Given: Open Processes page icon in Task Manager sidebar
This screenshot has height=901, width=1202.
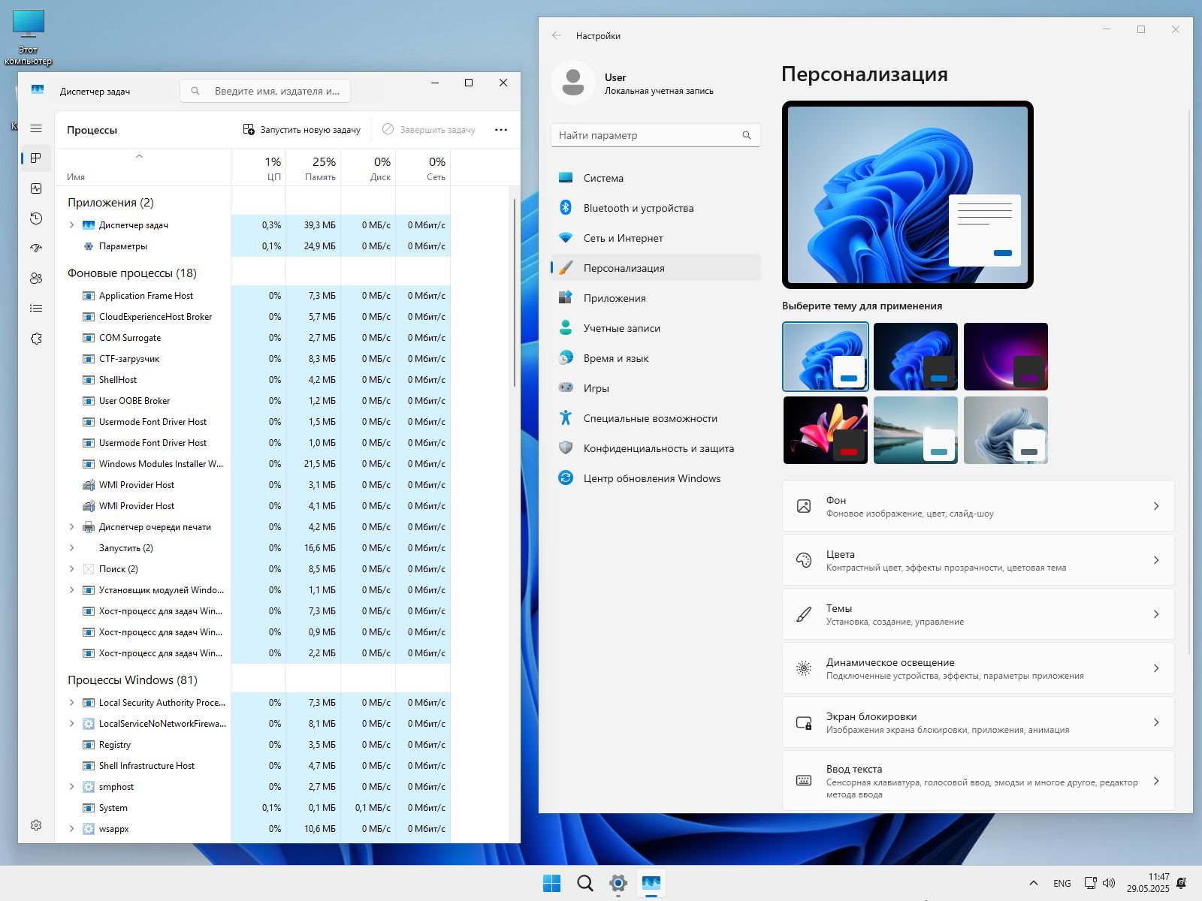Looking at the screenshot, I should click(36, 158).
